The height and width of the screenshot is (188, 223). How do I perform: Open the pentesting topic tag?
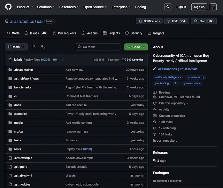[x=162, y=83]
